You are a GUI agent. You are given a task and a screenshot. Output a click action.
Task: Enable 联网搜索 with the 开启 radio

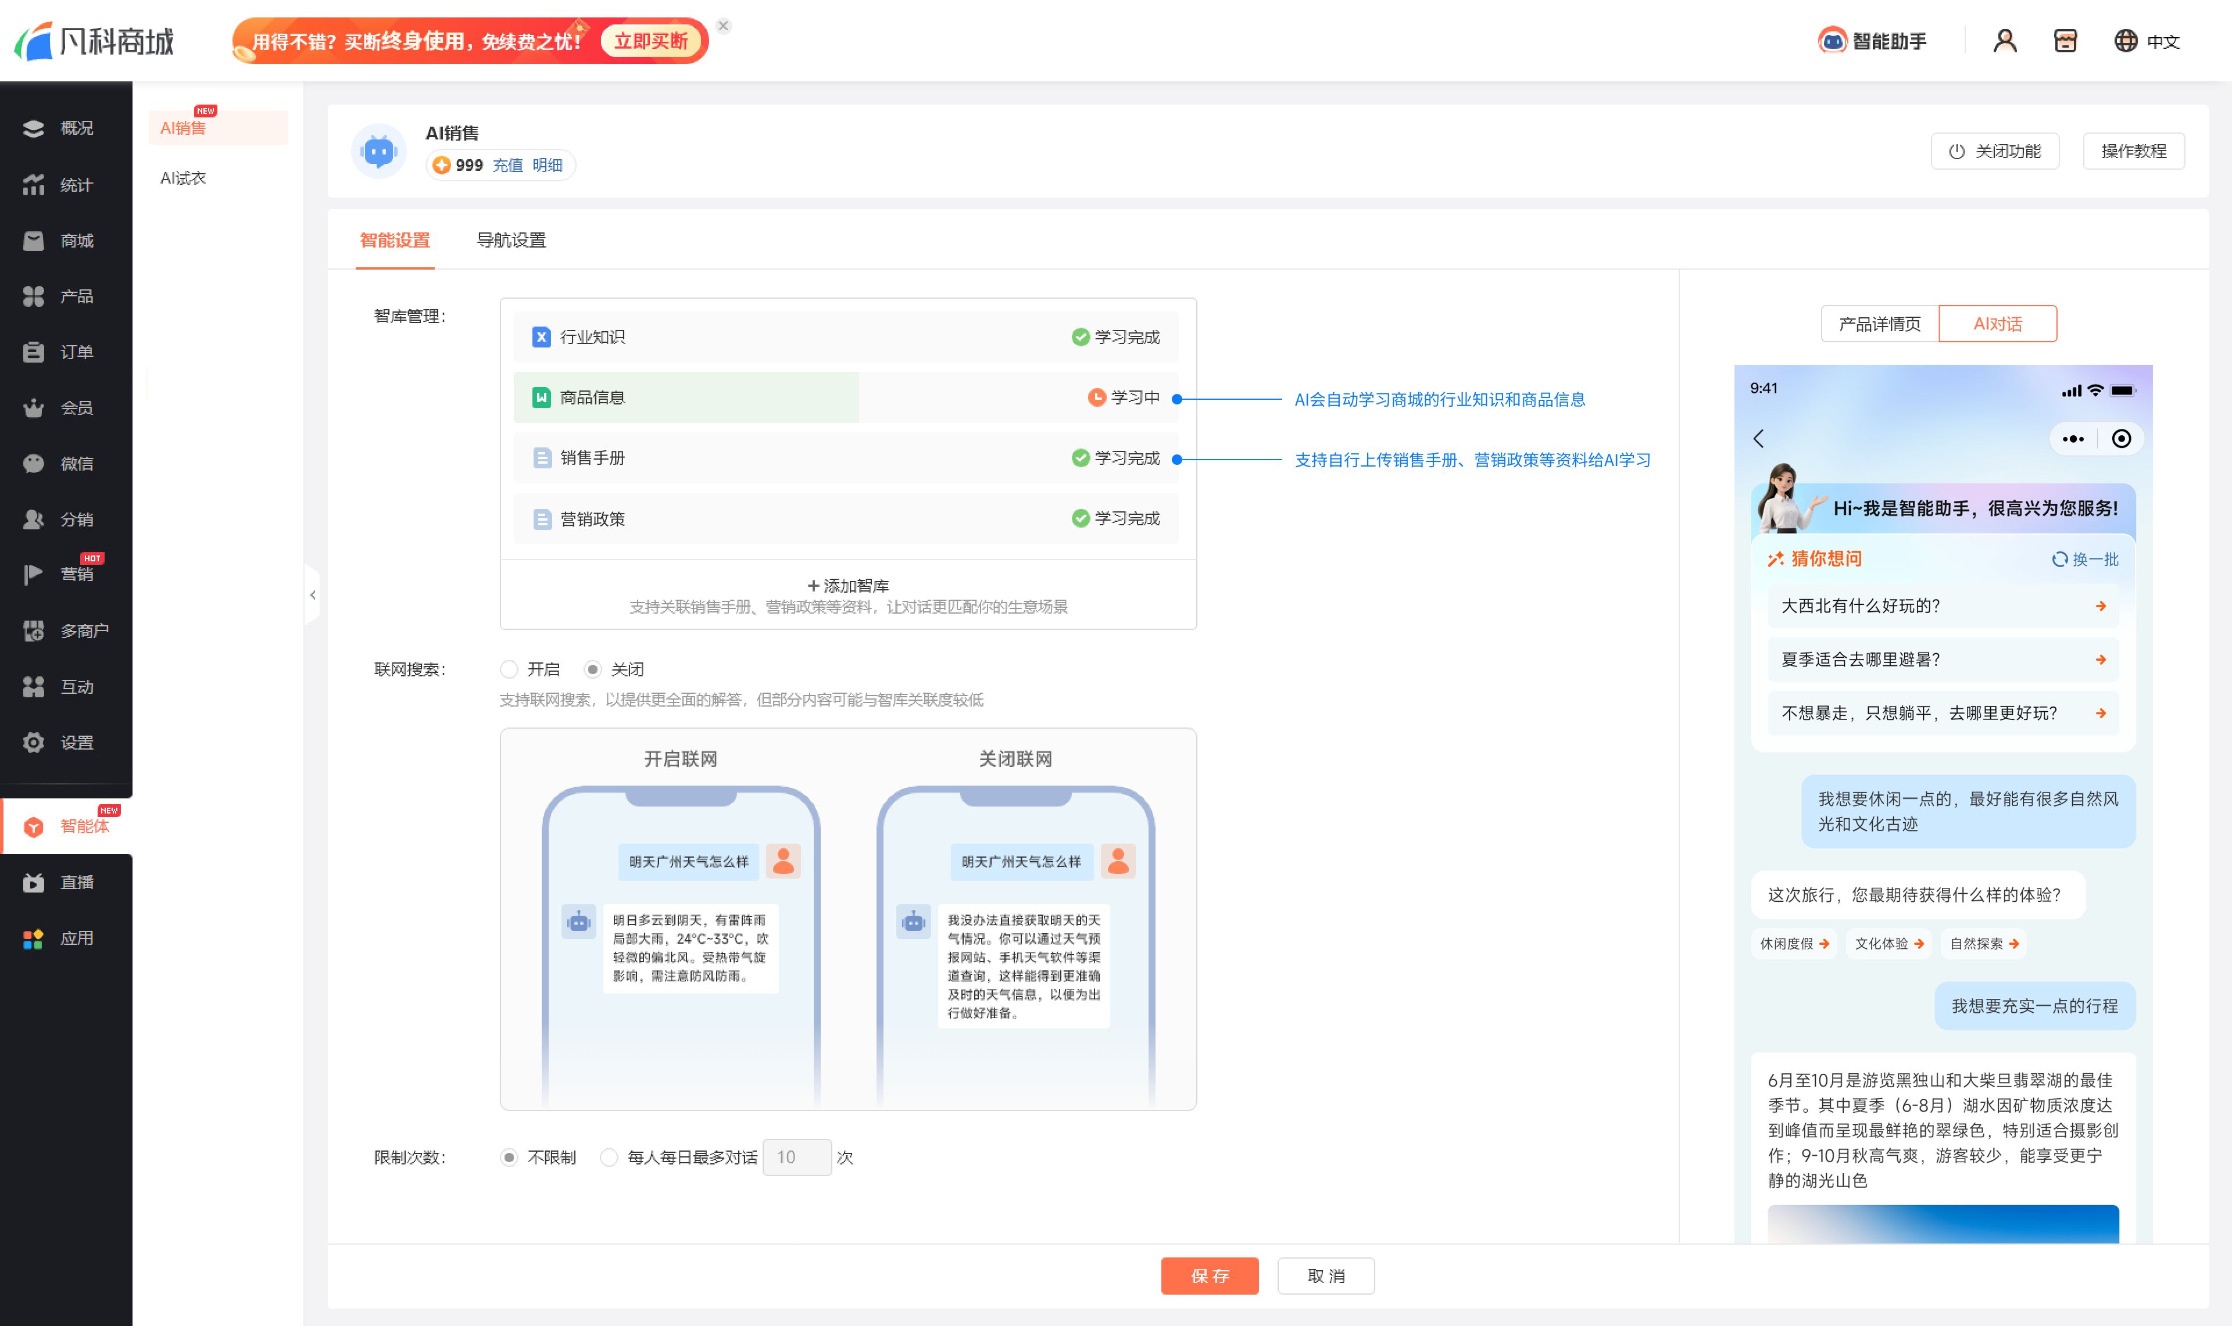click(509, 669)
